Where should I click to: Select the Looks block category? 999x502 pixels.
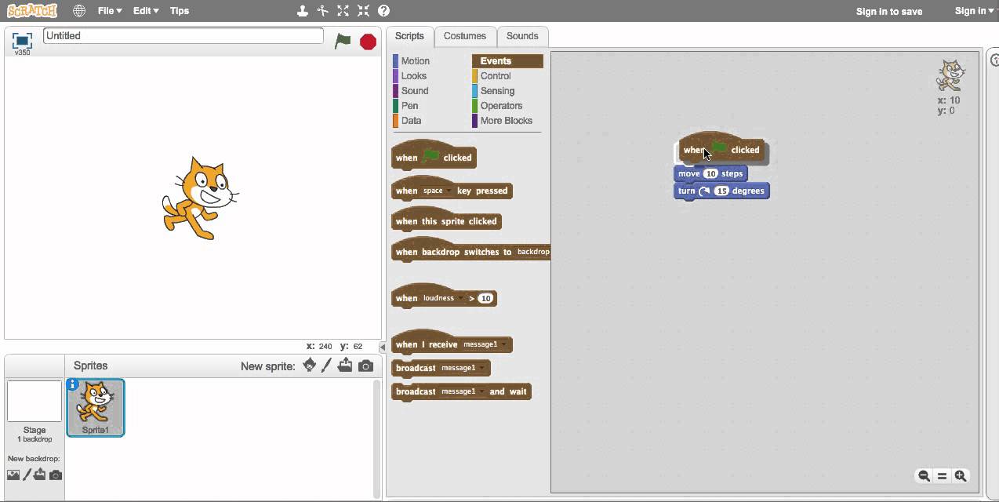point(413,76)
